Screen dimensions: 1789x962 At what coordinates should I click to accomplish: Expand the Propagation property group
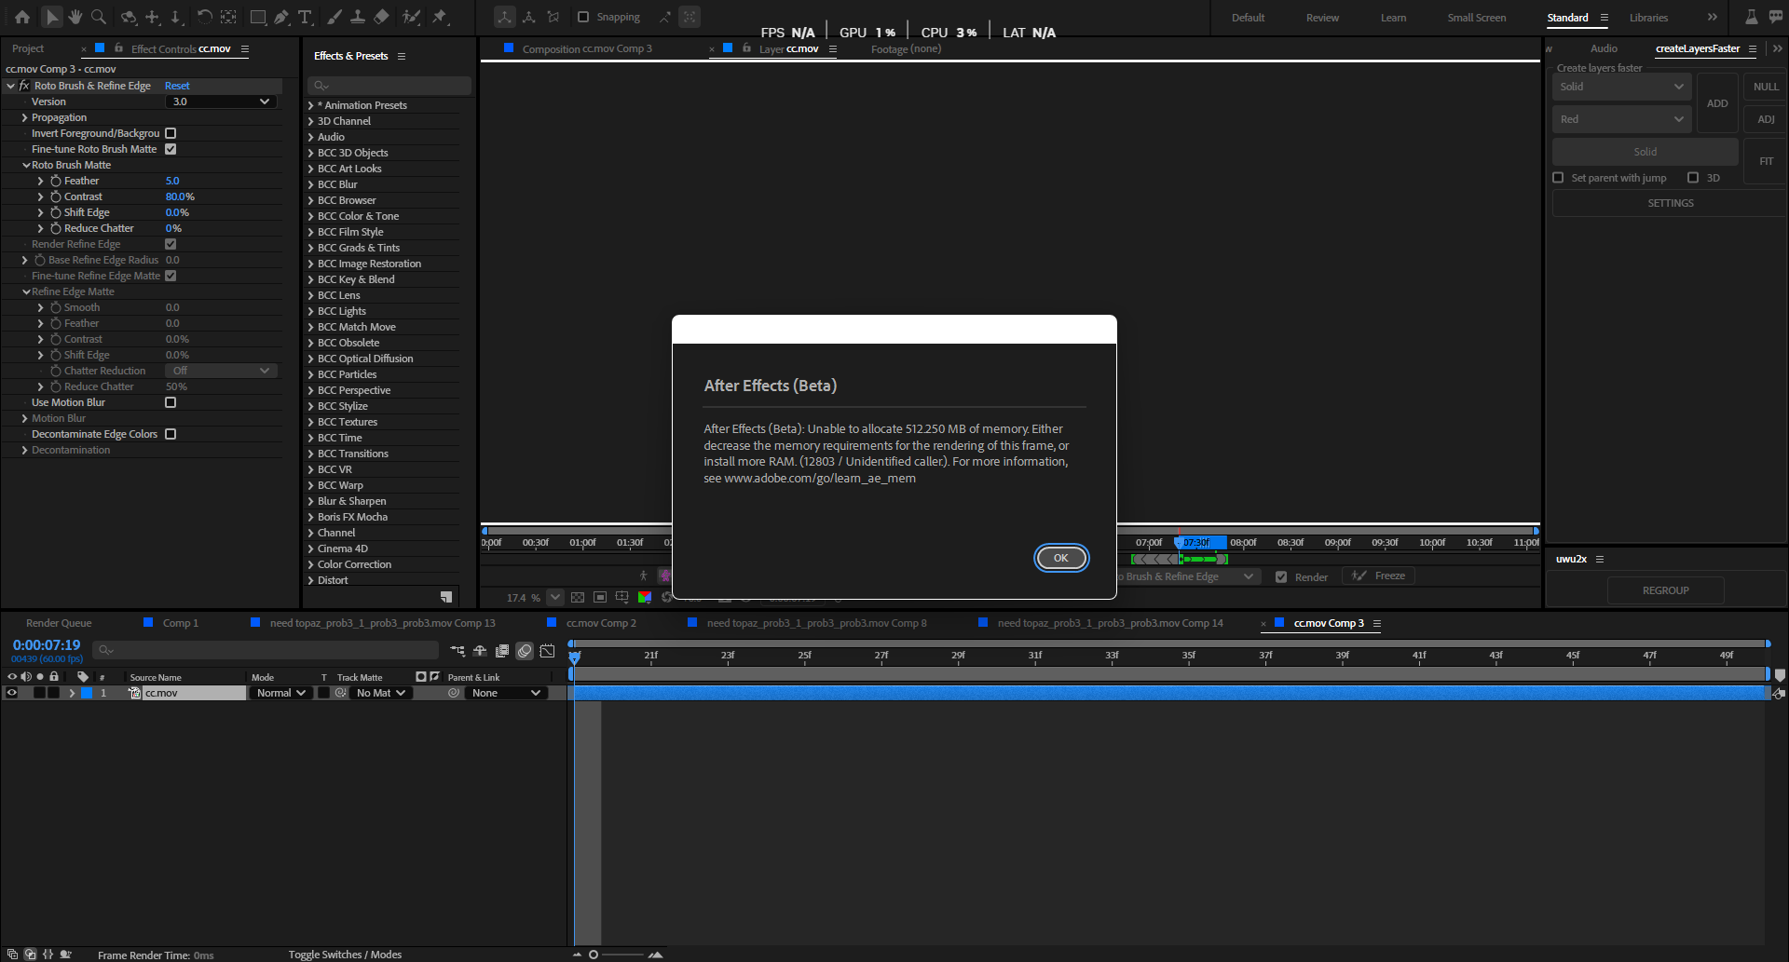pos(25,117)
